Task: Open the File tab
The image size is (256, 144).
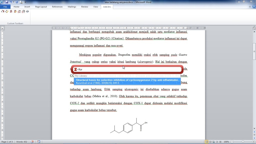Action: pos(5,7)
